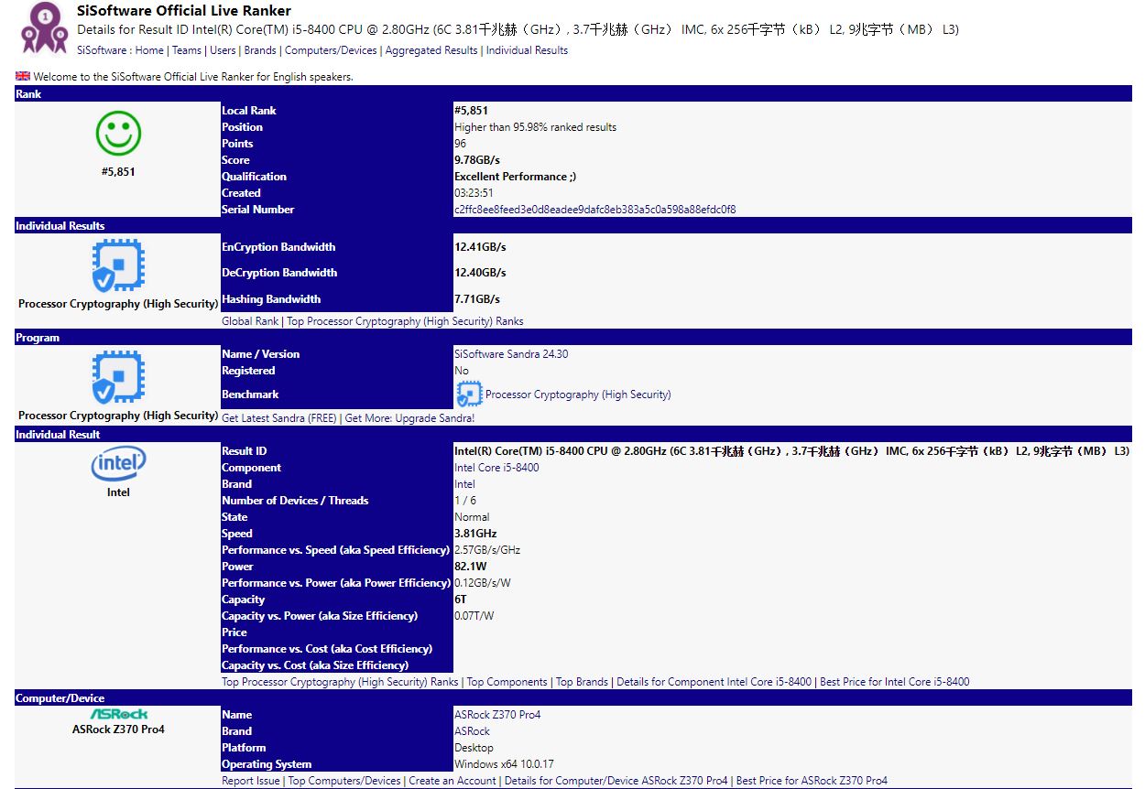Screen dimensions: 1145x789
Task: Open the Processor Cryptography (High Security) benchmark link
Action: [x=578, y=394]
